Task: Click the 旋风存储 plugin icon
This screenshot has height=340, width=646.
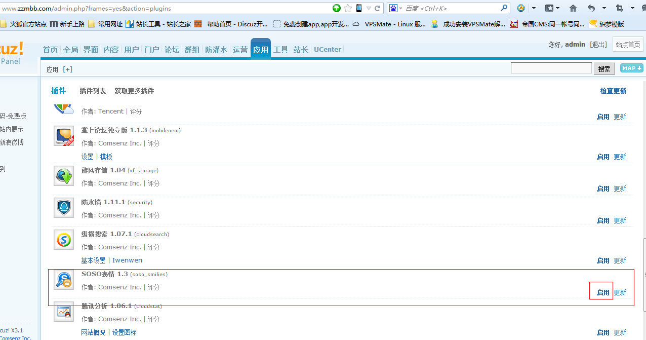Action: pos(64,176)
